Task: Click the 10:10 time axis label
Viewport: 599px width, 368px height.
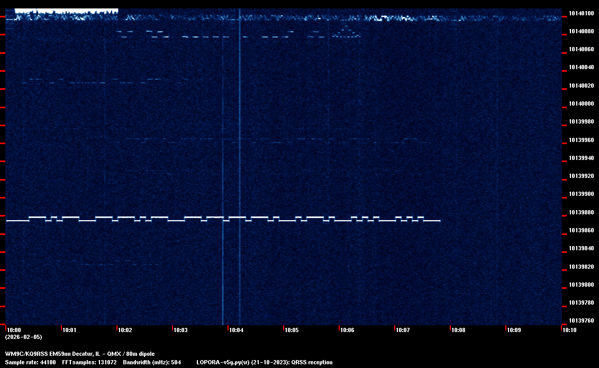Action: pos(569,330)
